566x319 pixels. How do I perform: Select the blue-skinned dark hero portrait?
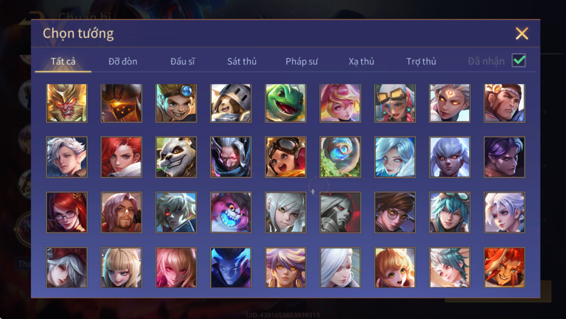point(231,267)
